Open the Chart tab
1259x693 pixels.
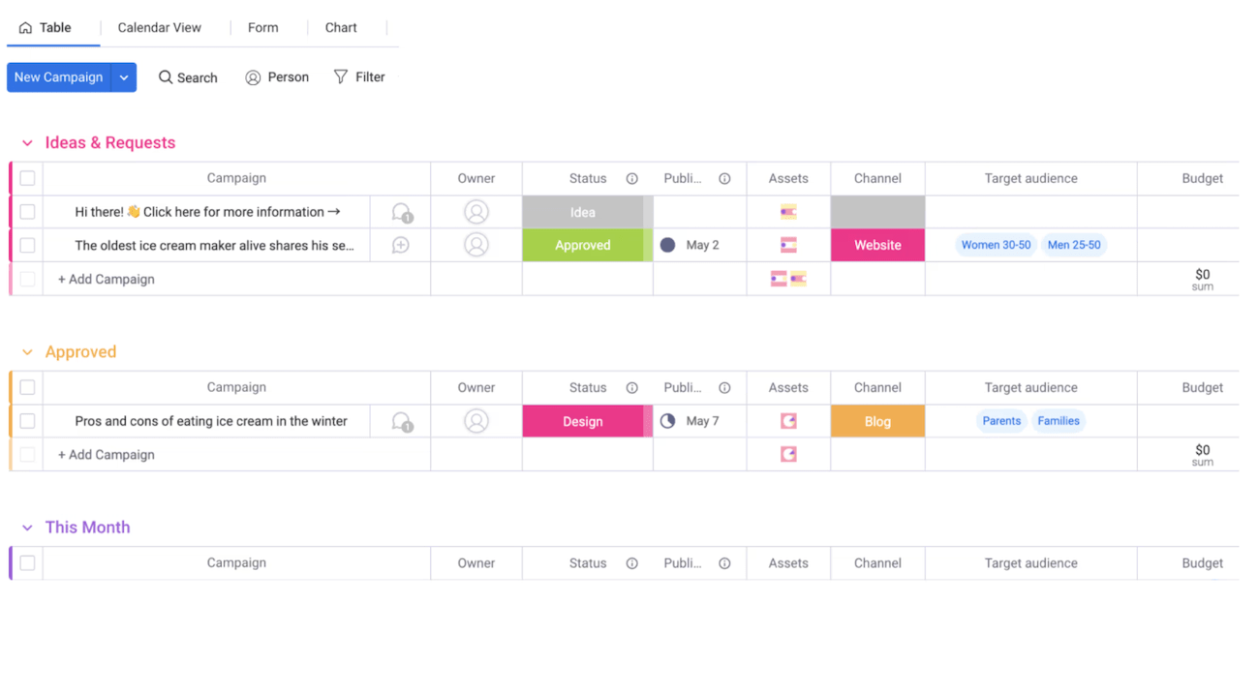[341, 27]
